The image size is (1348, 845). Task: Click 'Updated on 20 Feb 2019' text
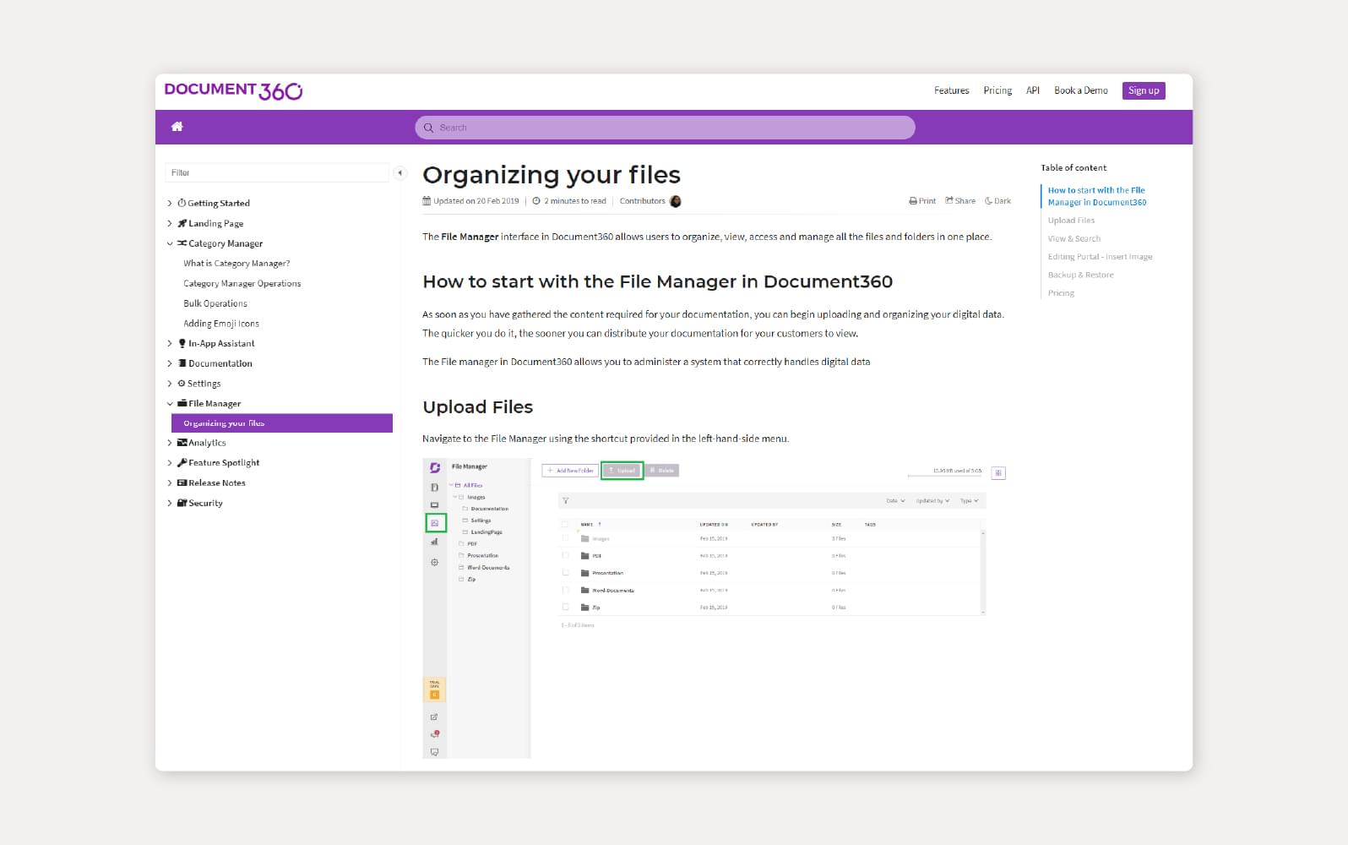pyautogui.click(x=476, y=201)
